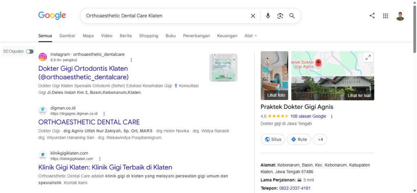Screen dimensions: 417x193
Task: Click the magnifier search button
Action: point(292,16)
